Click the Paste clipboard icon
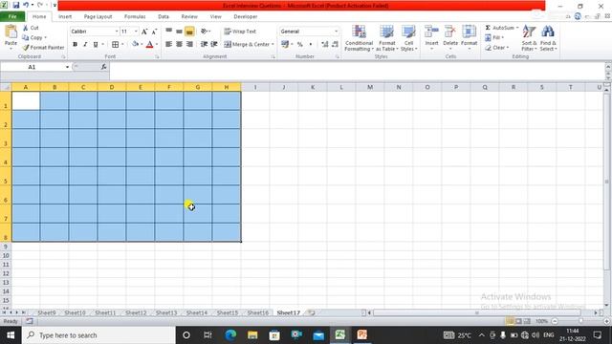 [x=11, y=32]
